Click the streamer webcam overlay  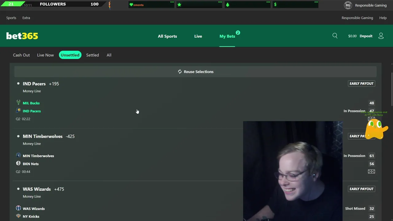click(293, 171)
